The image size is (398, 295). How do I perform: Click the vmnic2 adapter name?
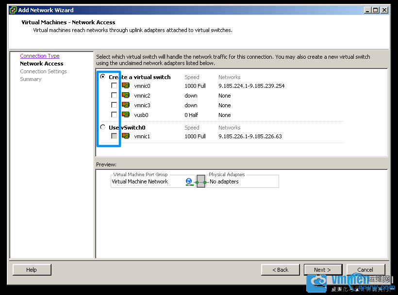click(142, 96)
